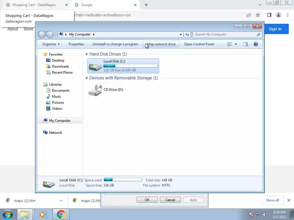Launch Windows Media Player from taskbar
This screenshot has width=294, height=220.
[43, 214]
